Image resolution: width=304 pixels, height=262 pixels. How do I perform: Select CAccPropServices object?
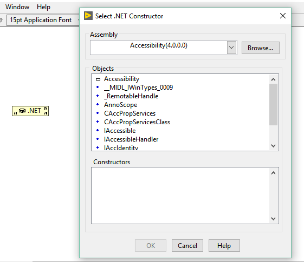[130, 113]
